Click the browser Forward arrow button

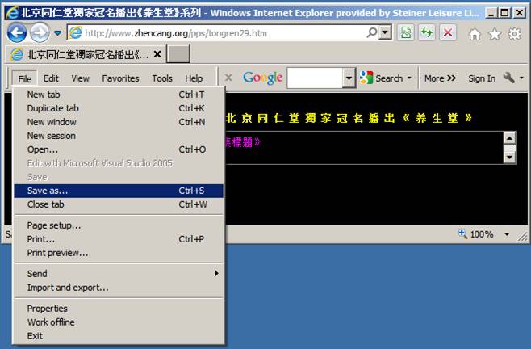39,32
